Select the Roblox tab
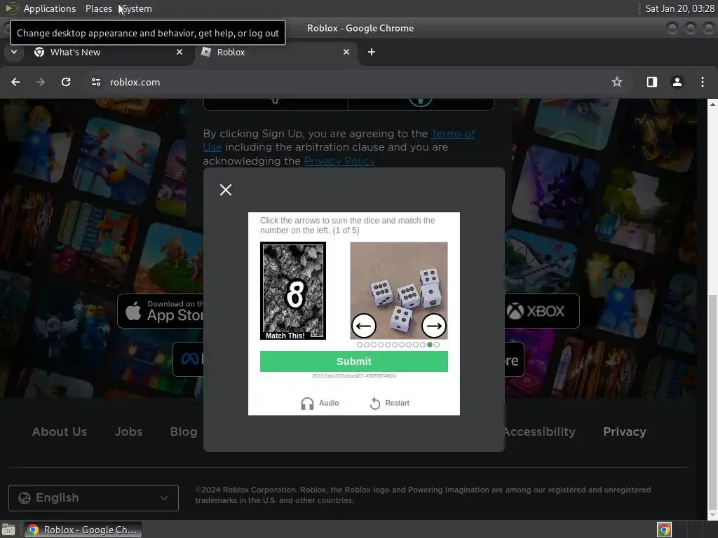Image resolution: width=718 pixels, height=538 pixels. pyautogui.click(x=275, y=52)
